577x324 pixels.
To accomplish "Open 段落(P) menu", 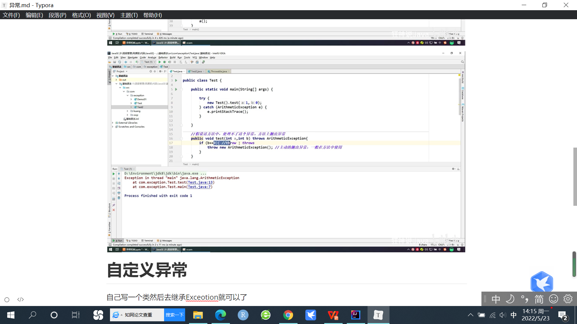I will tap(57, 15).
